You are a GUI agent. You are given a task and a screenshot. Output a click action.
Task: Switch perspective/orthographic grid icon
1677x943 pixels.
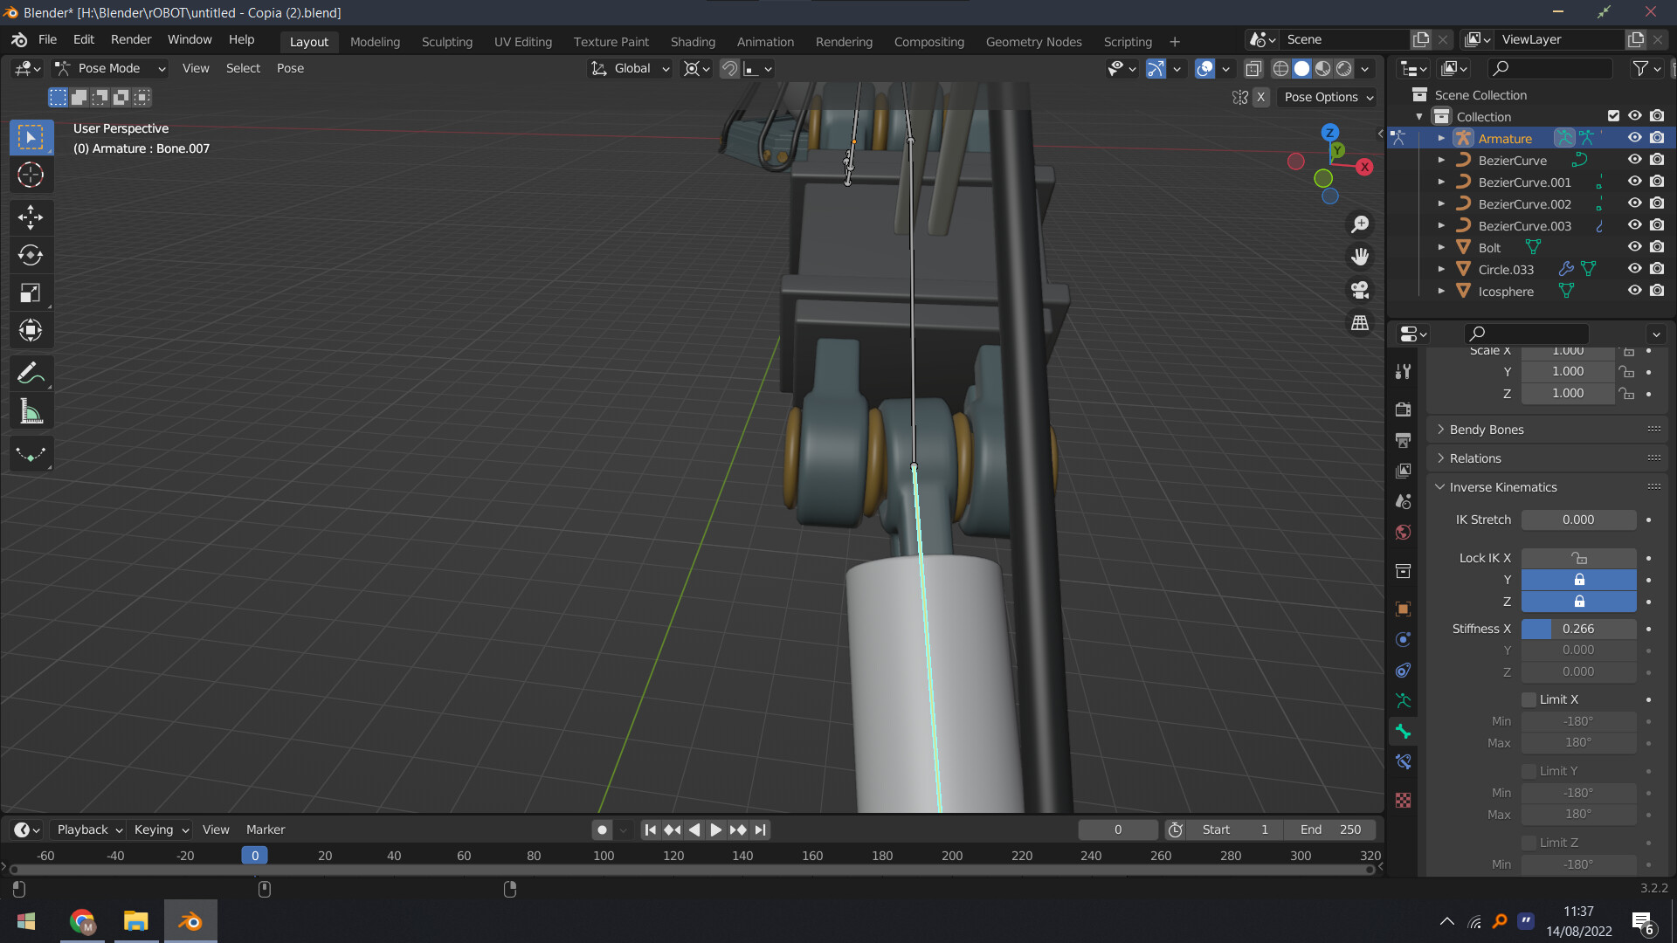click(1360, 323)
